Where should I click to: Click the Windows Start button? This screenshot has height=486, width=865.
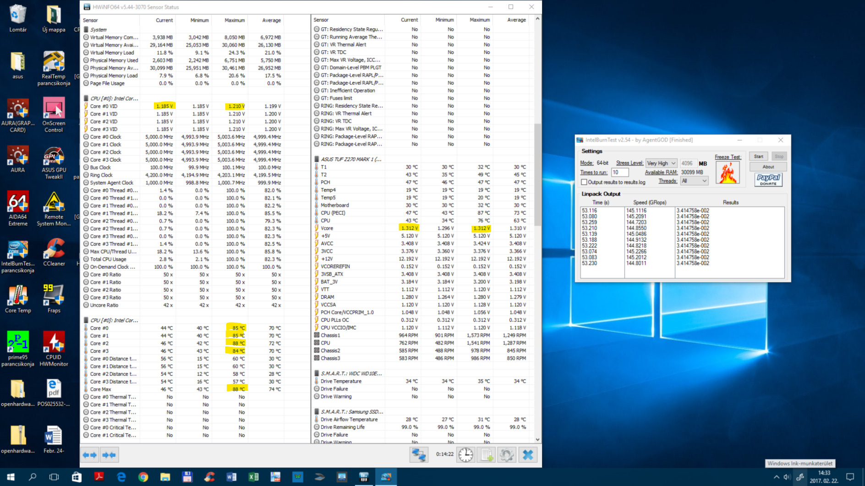point(11,477)
